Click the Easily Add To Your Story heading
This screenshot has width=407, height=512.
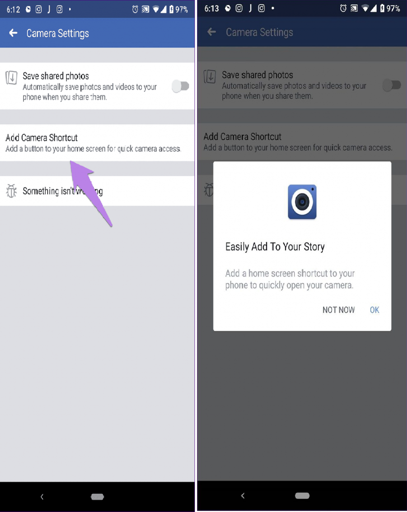point(275,247)
